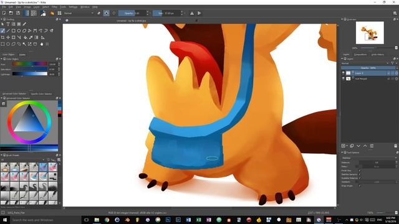Select the Elliptical Selection tool
The image size is (399, 224).
coord(8,44)
